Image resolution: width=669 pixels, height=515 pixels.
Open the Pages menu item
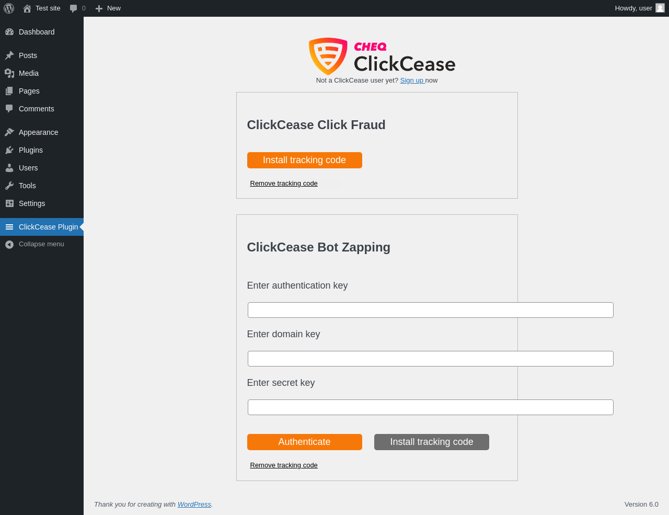[x=42, y=91]
